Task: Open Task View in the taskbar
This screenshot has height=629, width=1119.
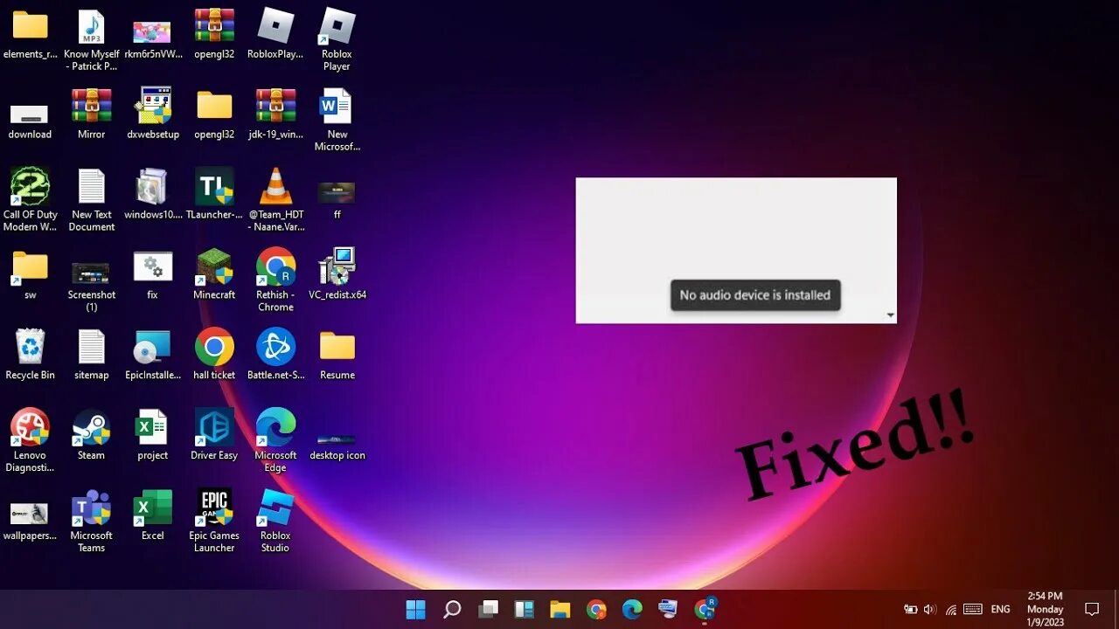Action: point(488,609)
